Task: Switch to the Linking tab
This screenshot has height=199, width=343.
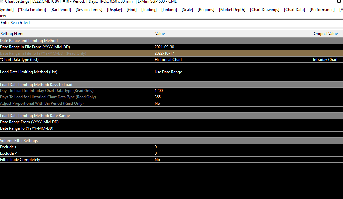Action: pos(169,10)
